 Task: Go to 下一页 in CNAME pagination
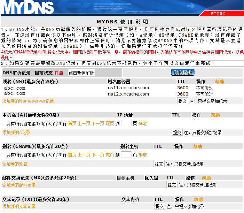98,155
